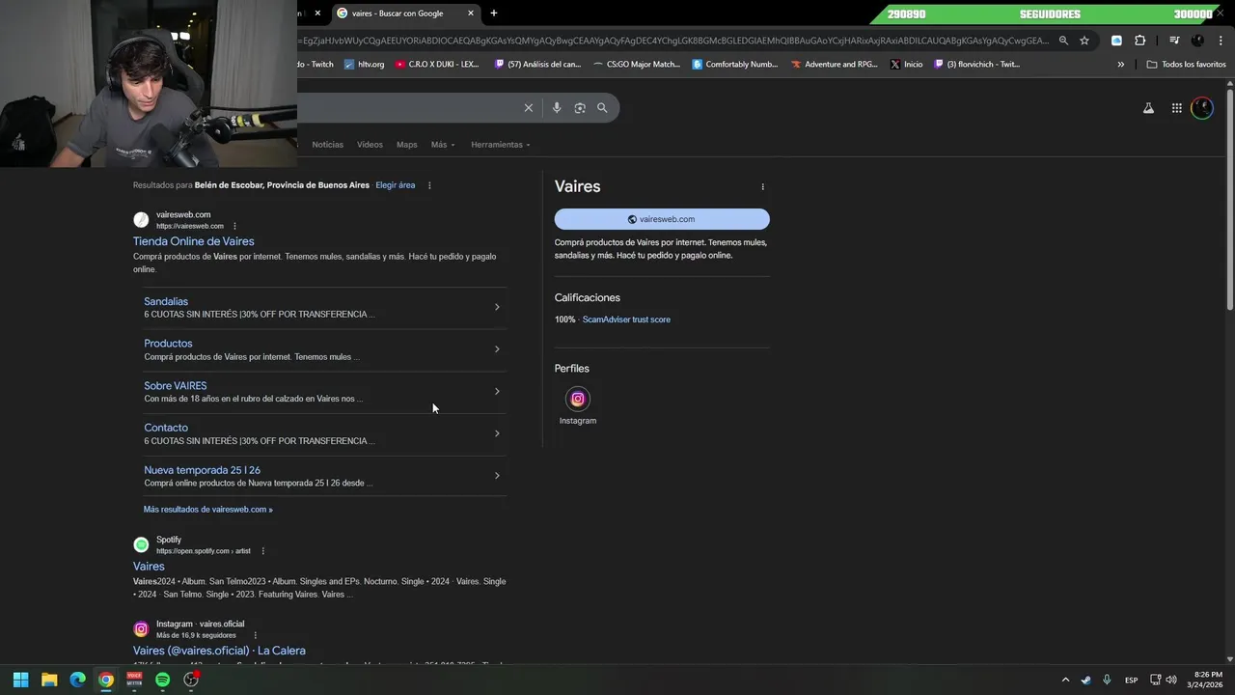Viewport: 1235px width, 695px height.
Task: Open the Chrome profile avatar in toolbar
Action: 1197,41
